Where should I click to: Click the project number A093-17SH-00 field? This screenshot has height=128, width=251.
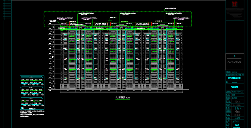237,92
